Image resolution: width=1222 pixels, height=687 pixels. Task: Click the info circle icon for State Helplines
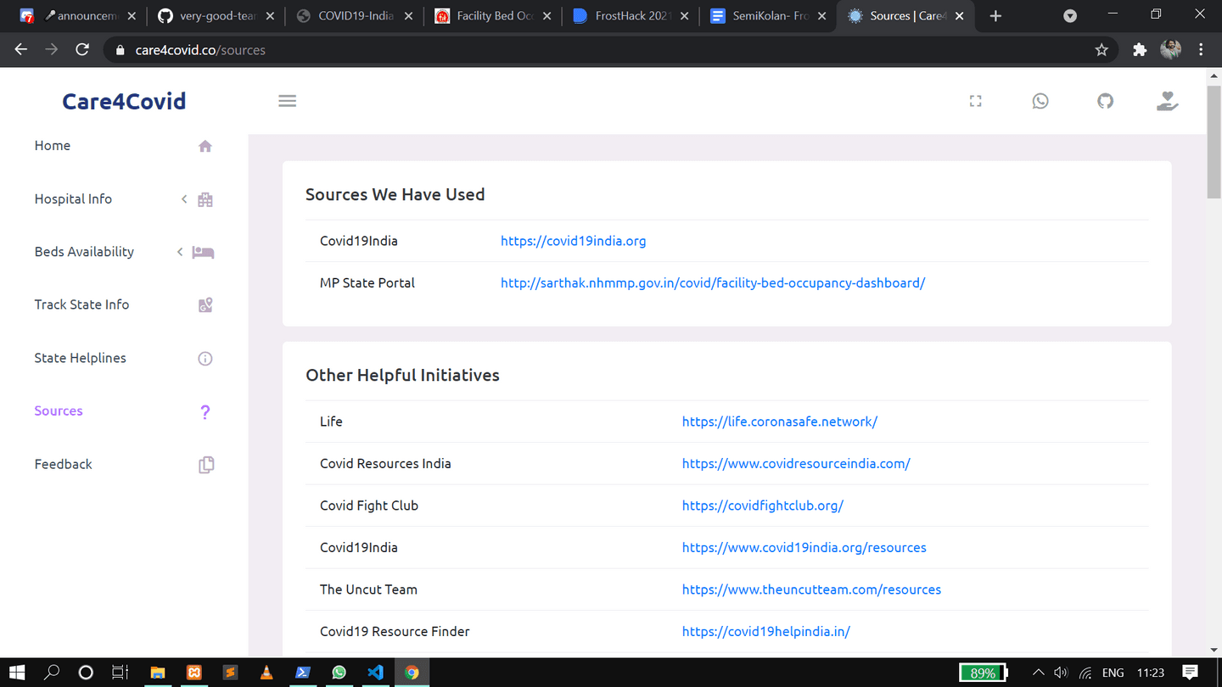tap(205, 359)
